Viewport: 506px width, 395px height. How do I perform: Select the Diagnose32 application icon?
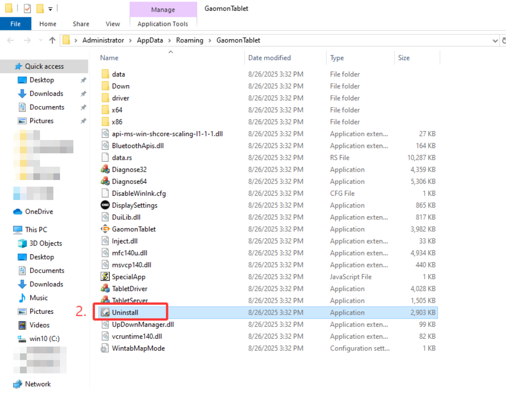pos(105,169)
